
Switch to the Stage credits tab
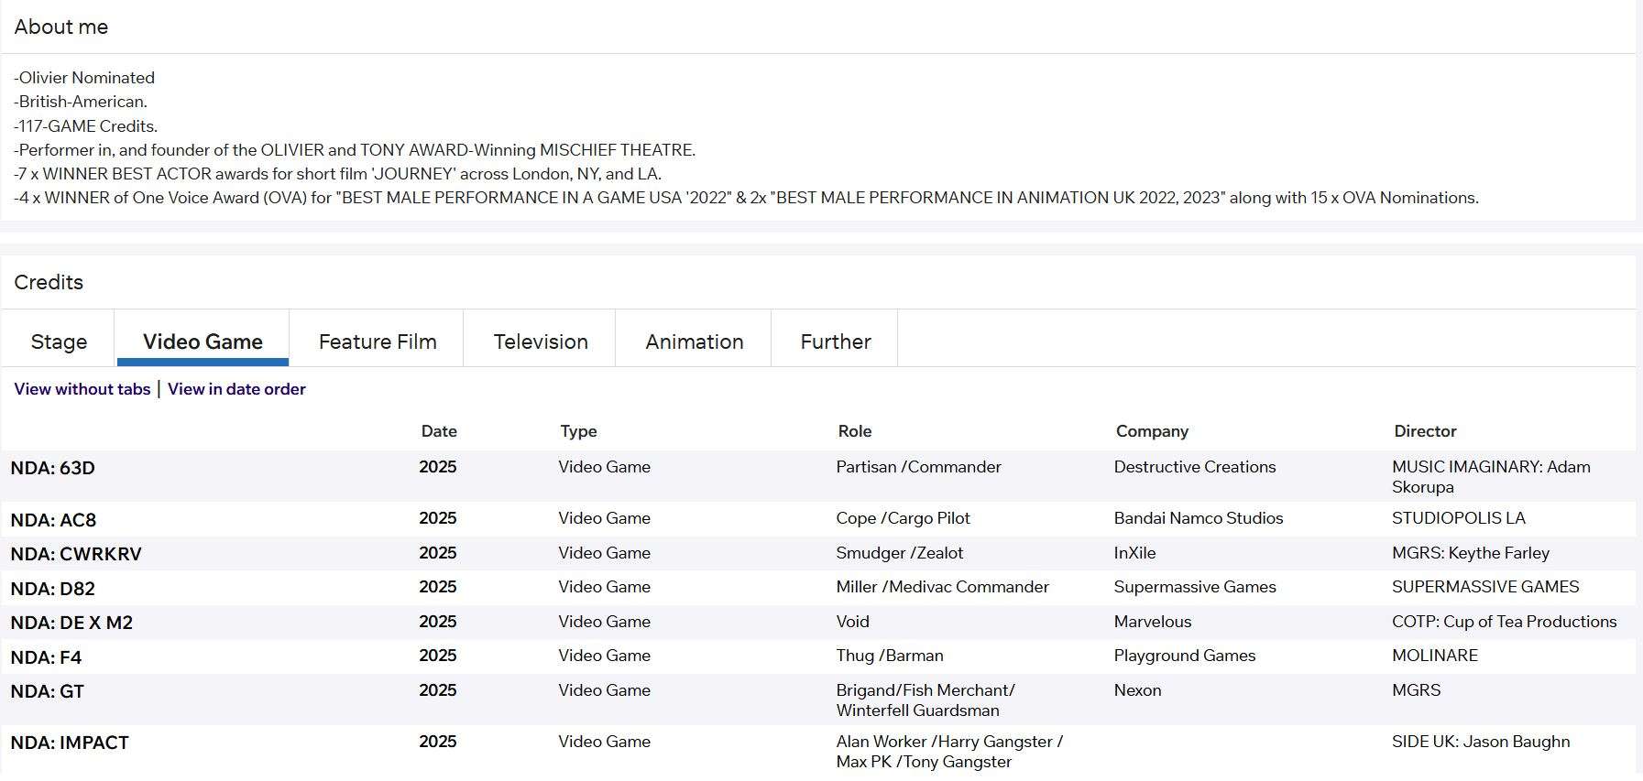coord(59,341)
